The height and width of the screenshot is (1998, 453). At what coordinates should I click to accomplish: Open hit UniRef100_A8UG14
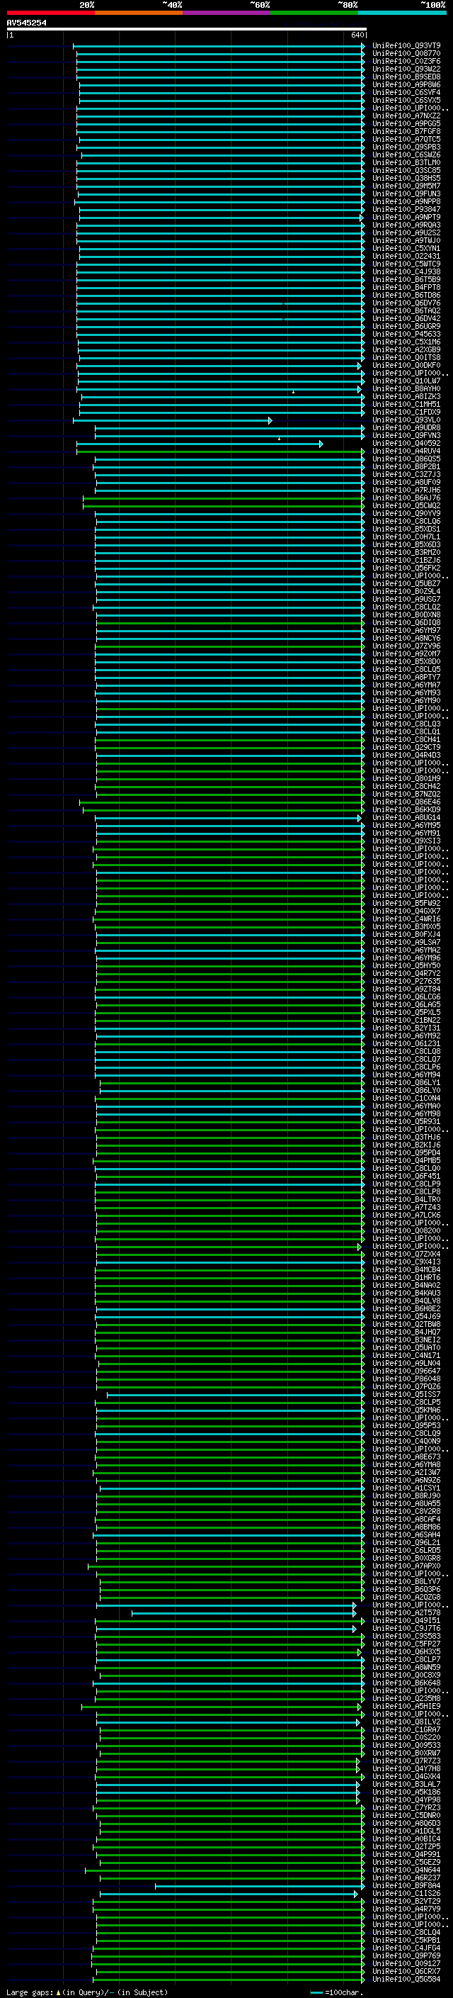[x=406, y=817]
